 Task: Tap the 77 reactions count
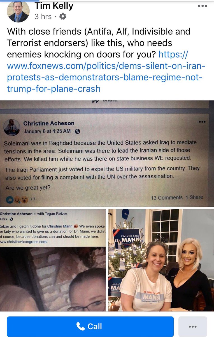tap(32, 200)
